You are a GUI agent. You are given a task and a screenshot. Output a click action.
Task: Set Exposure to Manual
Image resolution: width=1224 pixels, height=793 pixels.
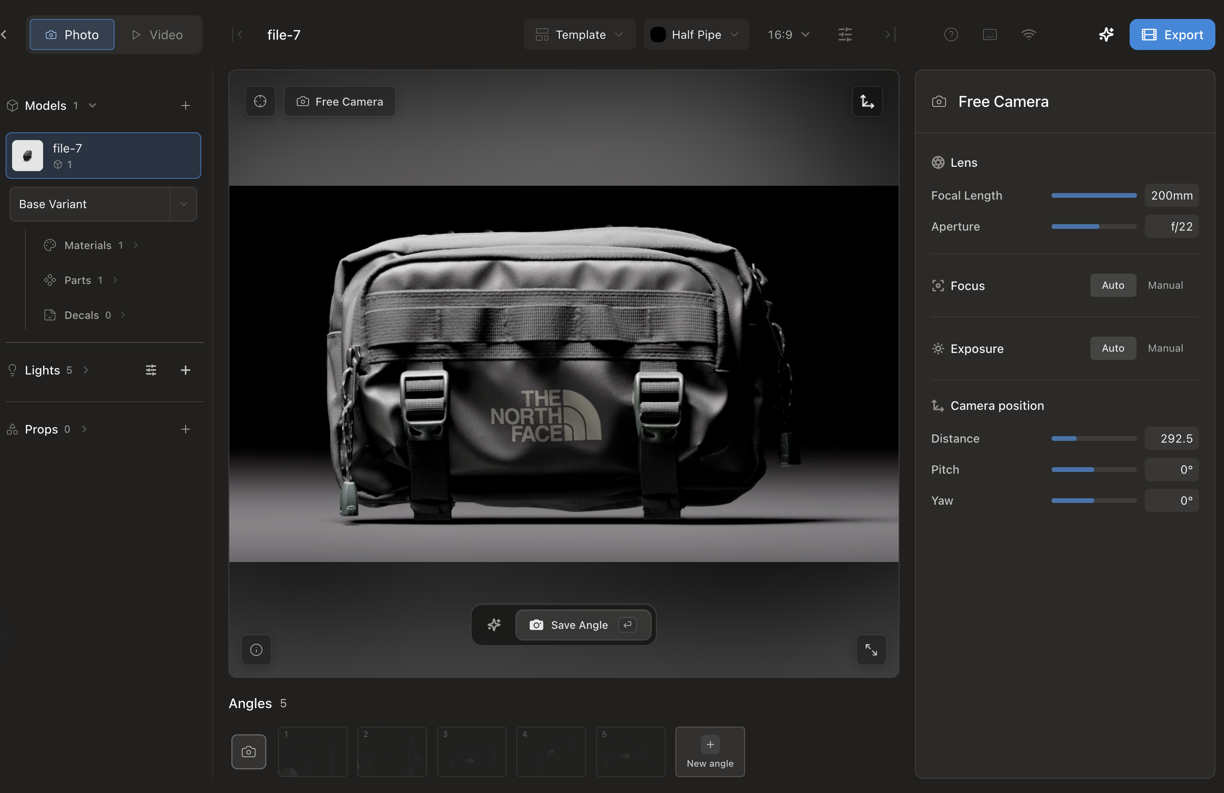click(x=1165, y=348)
